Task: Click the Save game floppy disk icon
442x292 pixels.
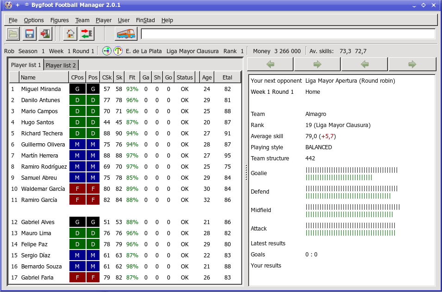Action: [29, 34]
